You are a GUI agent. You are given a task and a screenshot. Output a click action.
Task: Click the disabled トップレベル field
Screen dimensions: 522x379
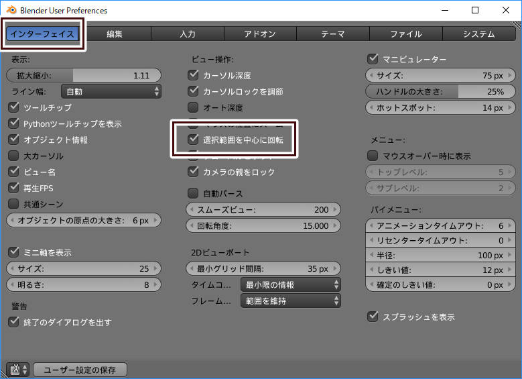click(440, 172)
